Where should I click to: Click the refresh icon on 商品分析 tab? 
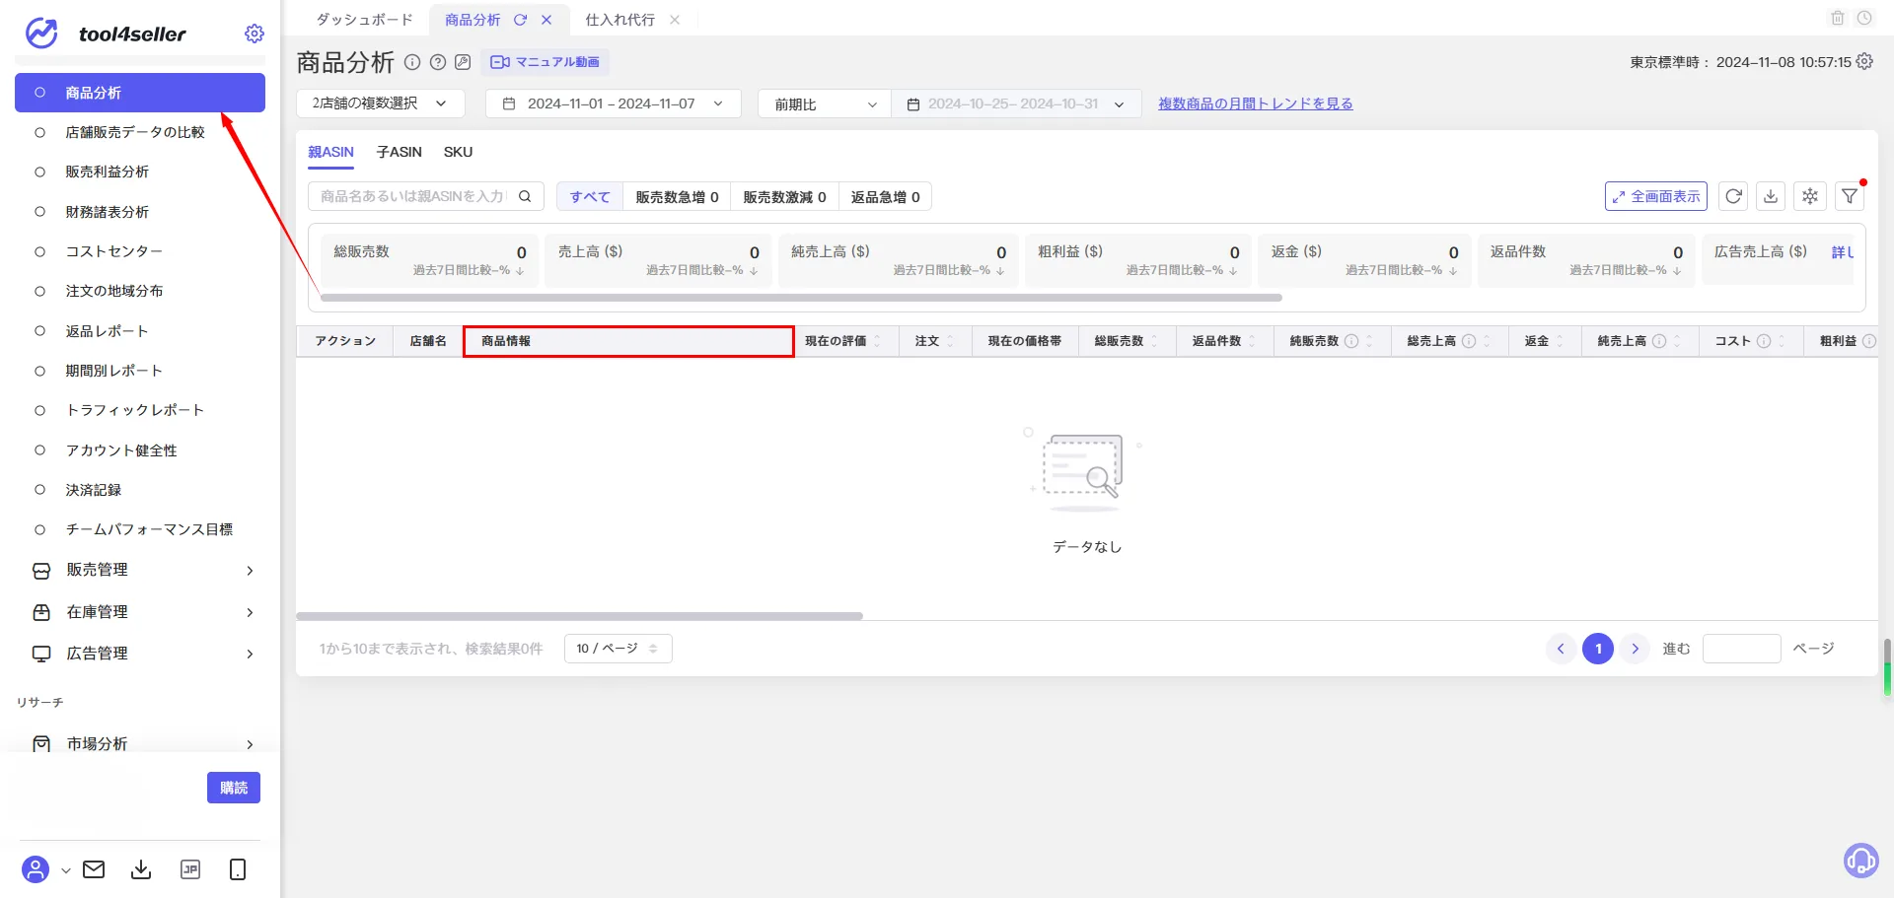(520, 20)
